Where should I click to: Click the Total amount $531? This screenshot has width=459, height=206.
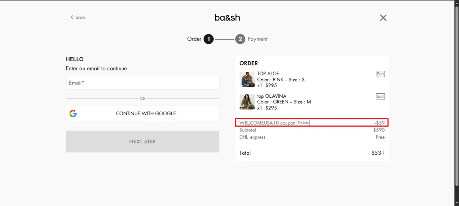[378, 153]
